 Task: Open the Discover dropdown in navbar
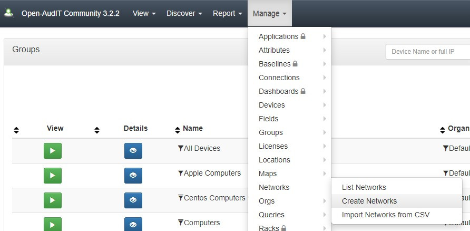(x=184, y=14)
